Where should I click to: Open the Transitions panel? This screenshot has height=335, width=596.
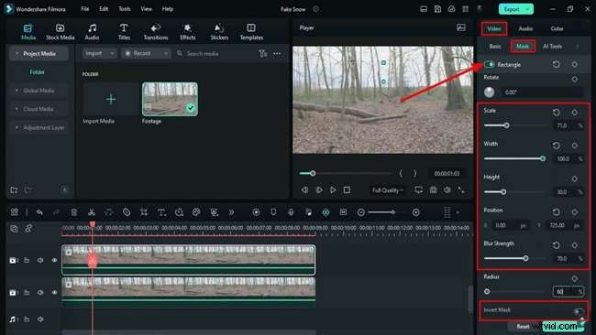[x=156, y=32]
